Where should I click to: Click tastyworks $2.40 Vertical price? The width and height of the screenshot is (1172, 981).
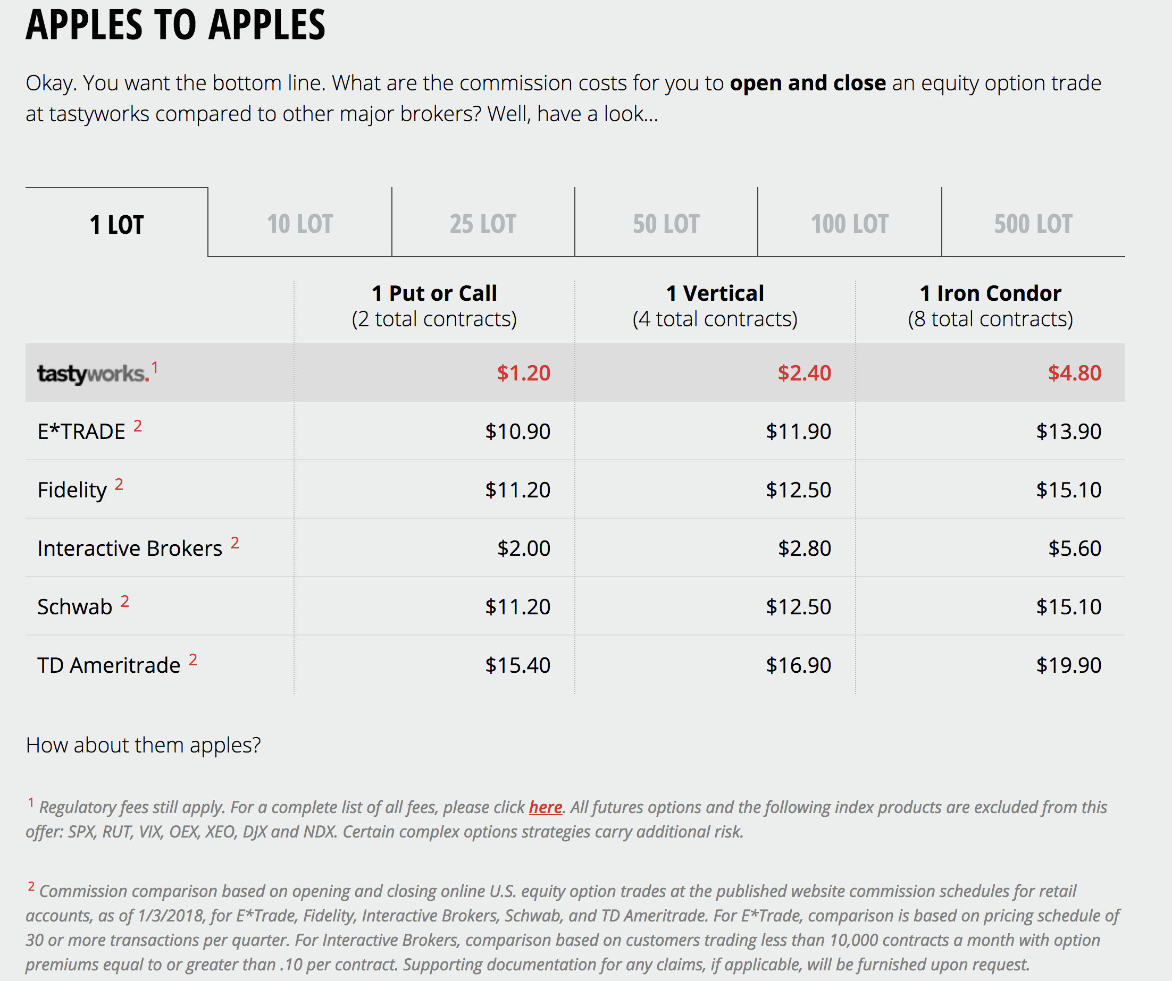pos(804,373)
